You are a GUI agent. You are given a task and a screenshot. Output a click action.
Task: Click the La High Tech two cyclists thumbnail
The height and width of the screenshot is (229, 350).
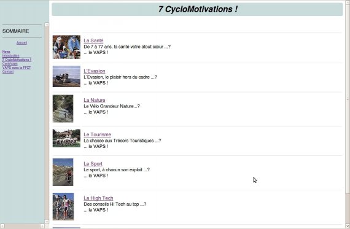click(63, 207)
